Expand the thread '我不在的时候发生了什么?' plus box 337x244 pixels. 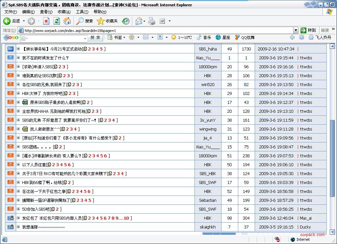click(x=18, y=58)
